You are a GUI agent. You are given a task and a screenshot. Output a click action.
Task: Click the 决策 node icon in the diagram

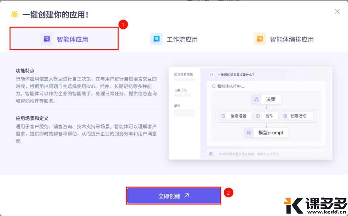coord(256,99)
